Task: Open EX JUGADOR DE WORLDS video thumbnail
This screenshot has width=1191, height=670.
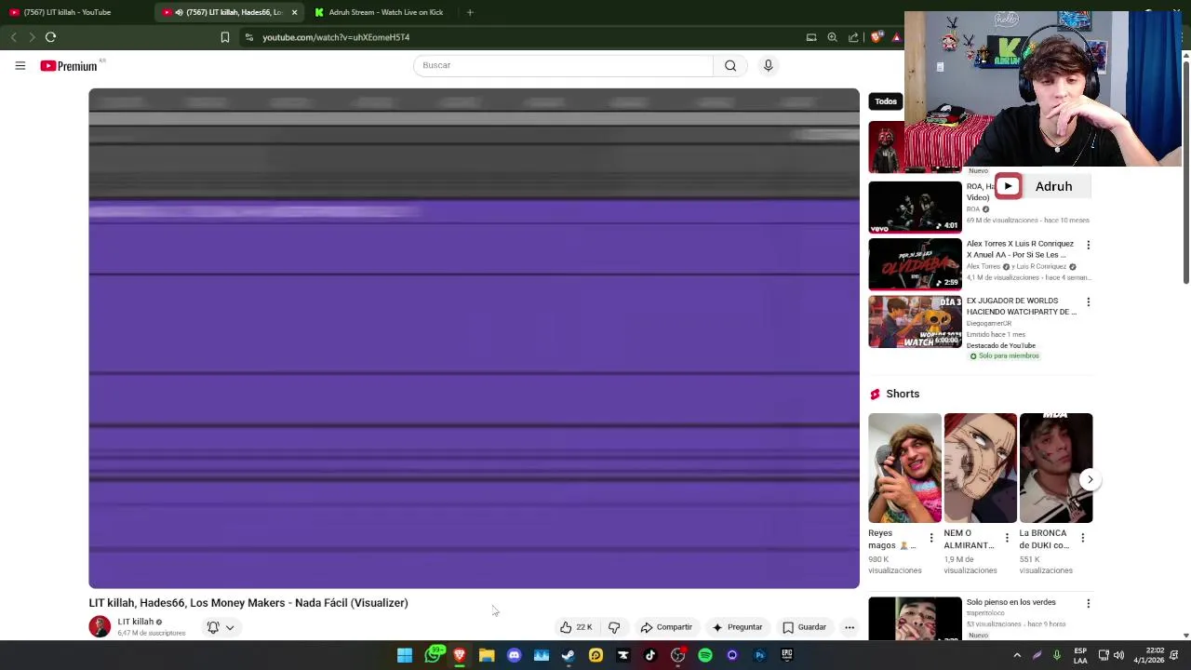Action: pyautogui.click(x=915, y=321)
